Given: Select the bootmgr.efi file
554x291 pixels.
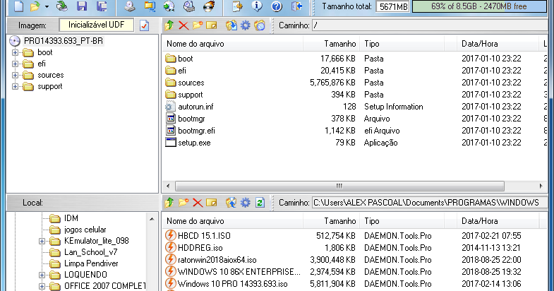Looking at the screenshot, I should (196, 131).
